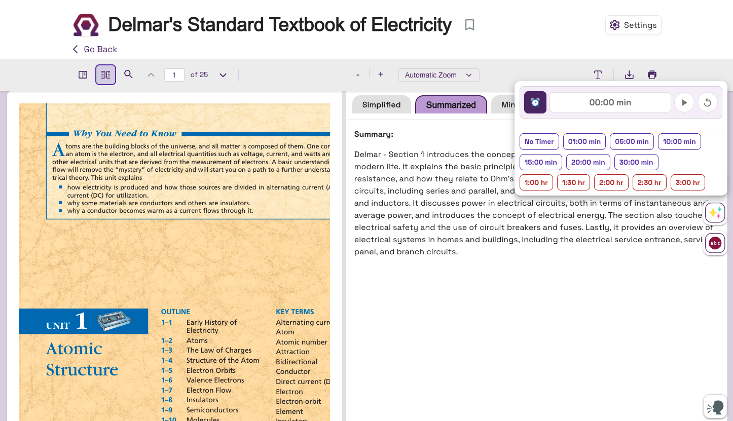Switch to the Simplified tab
Image resolution: width=733 pixels, height=421 pixels.
pos(381,105)
